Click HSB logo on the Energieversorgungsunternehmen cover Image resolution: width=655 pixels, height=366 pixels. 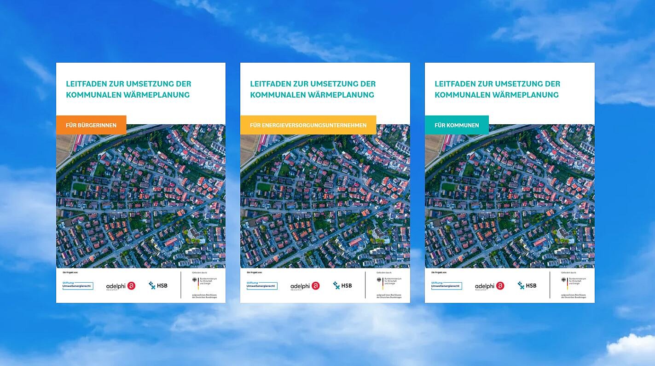(342, 285)
